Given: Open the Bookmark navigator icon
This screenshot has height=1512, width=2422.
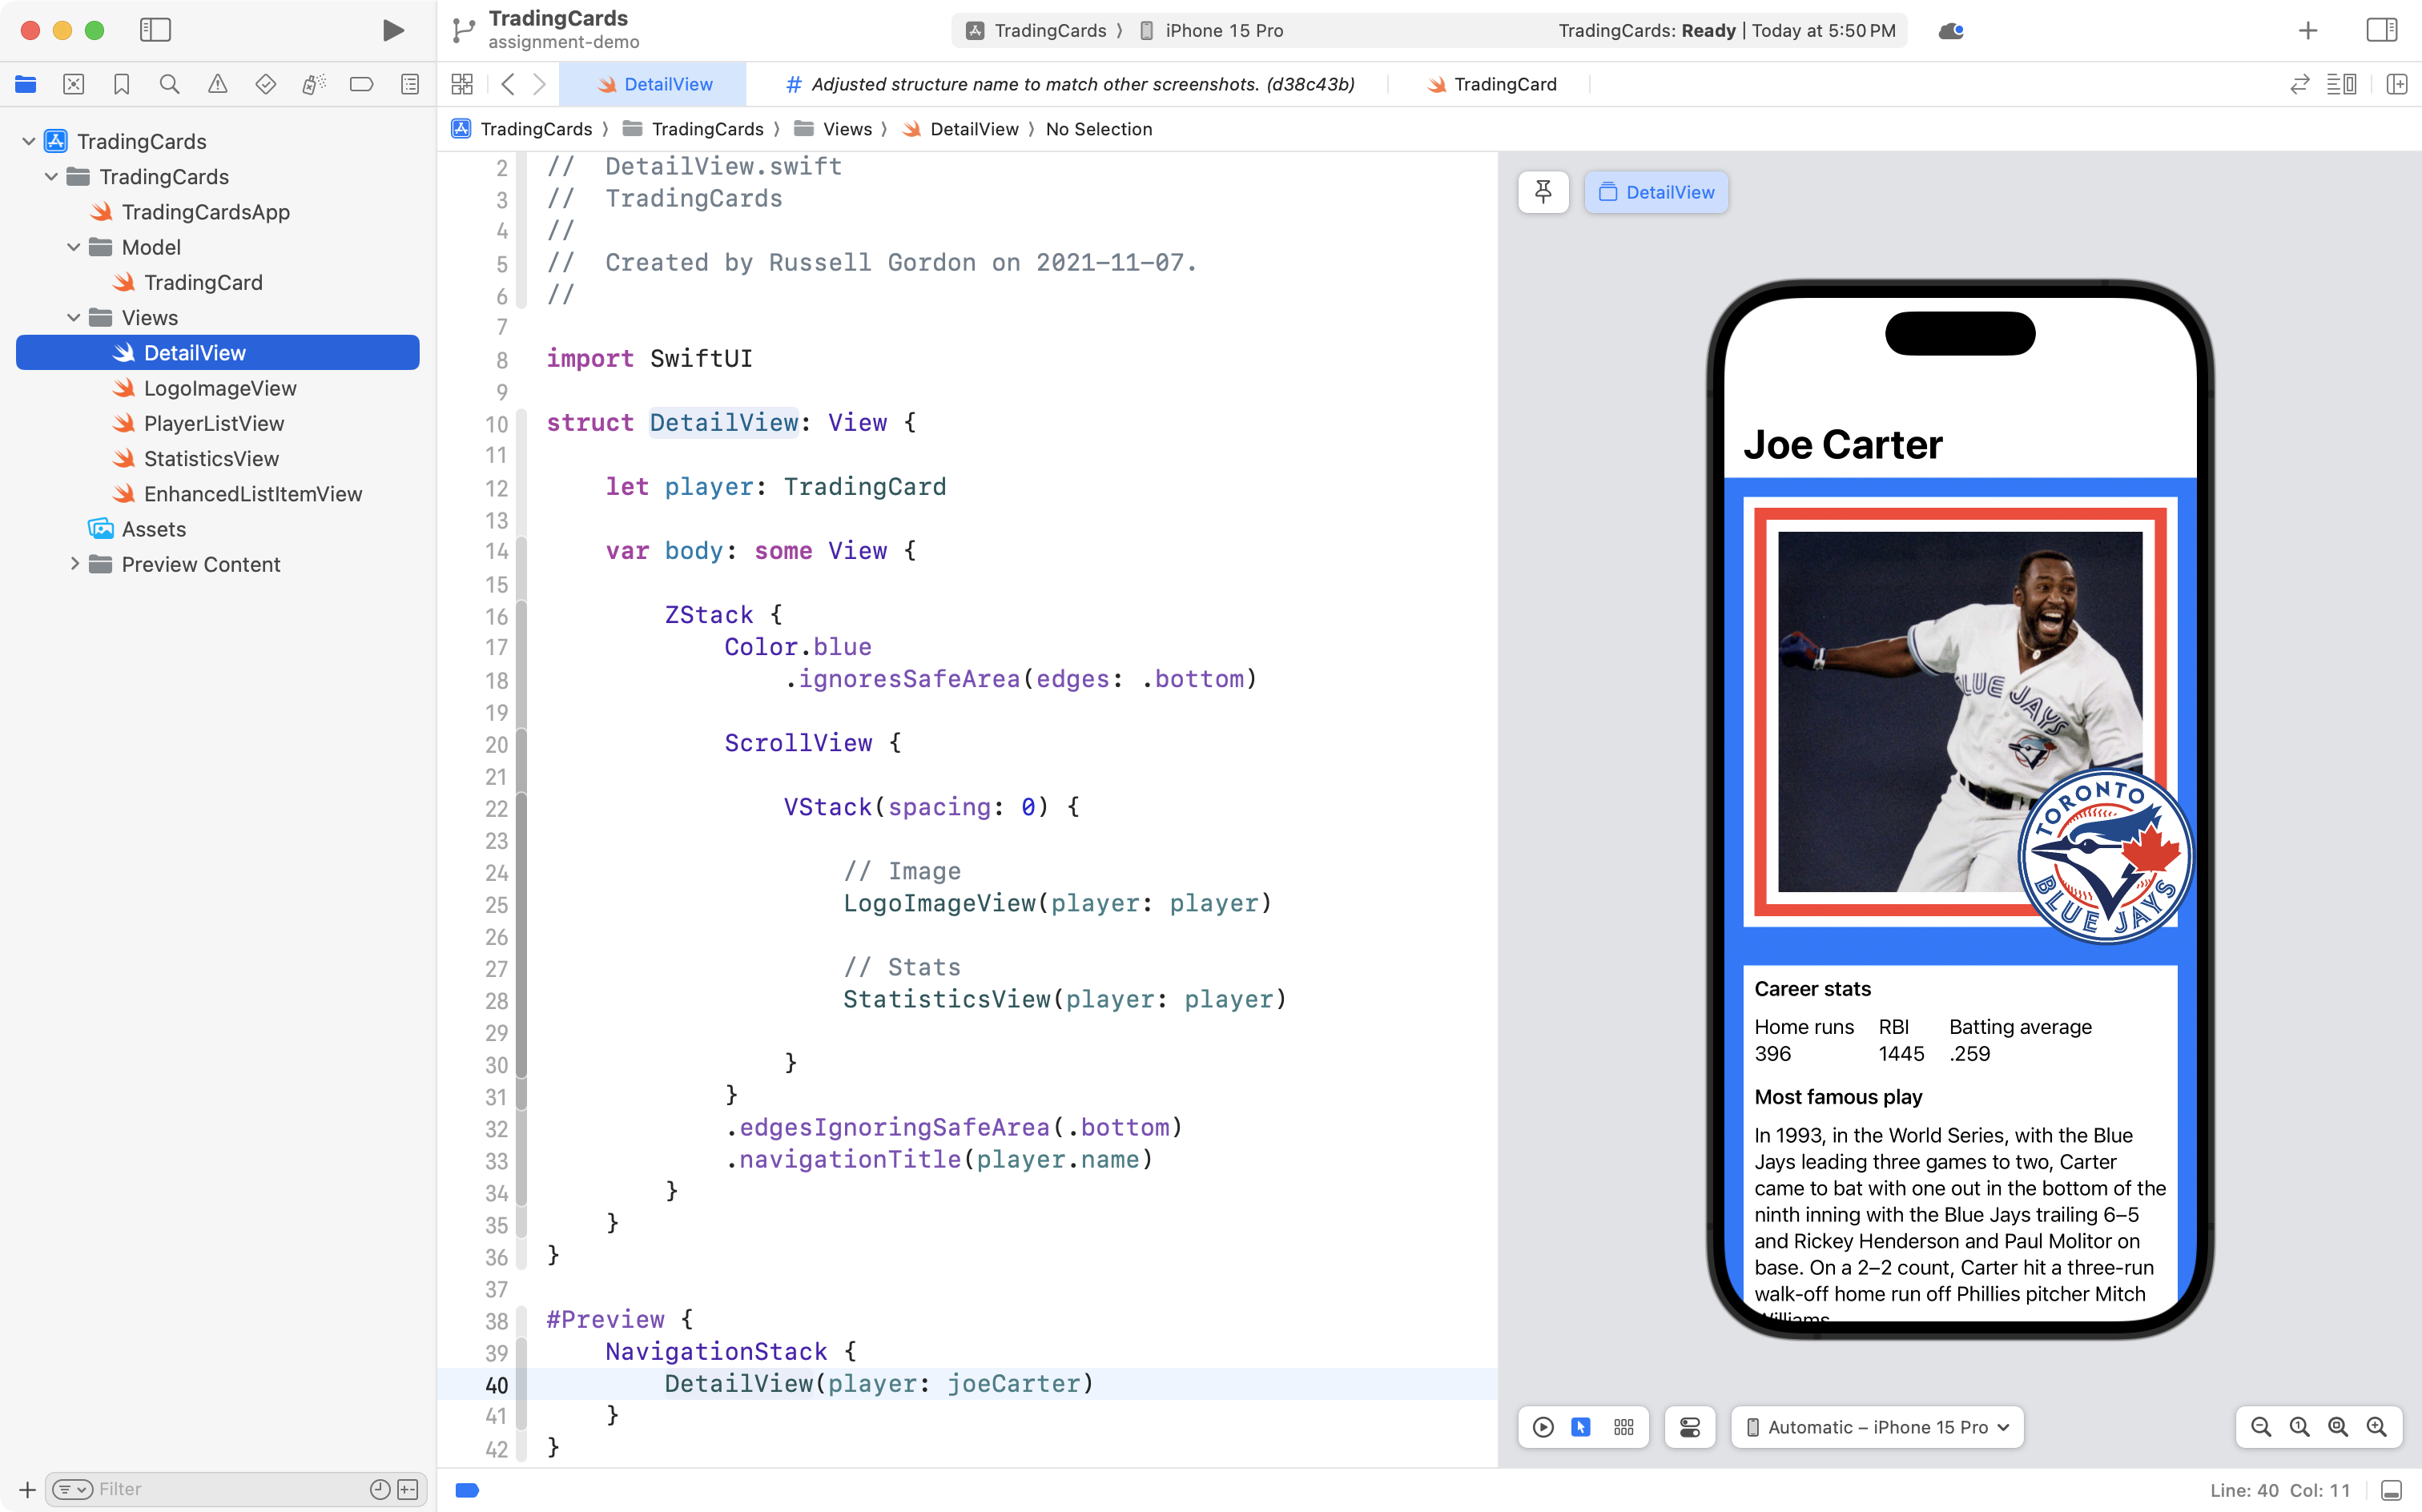Looking at the screenshot, I should tap(121, 84).
